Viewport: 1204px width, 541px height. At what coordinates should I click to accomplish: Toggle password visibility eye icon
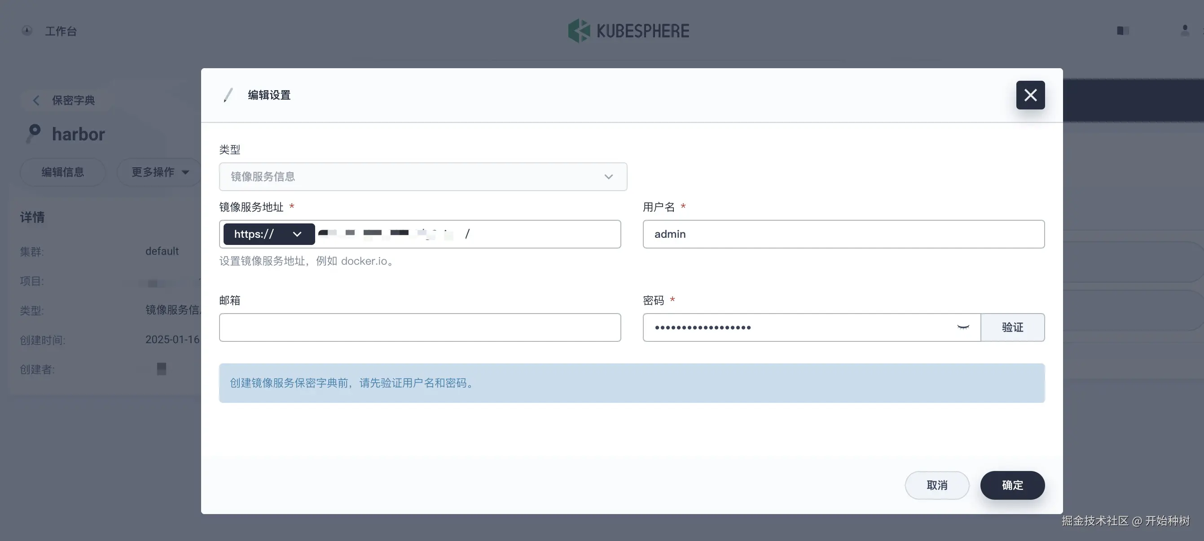click(963, 327)
